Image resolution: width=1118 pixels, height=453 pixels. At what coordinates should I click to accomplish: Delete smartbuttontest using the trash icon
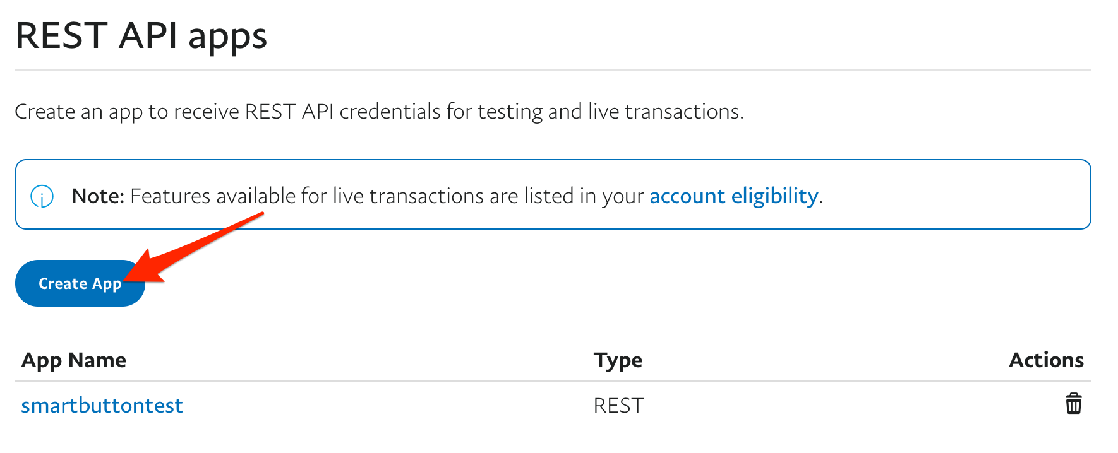click(x=1073, y=404)
